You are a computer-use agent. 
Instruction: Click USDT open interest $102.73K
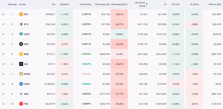coord(161,34)
